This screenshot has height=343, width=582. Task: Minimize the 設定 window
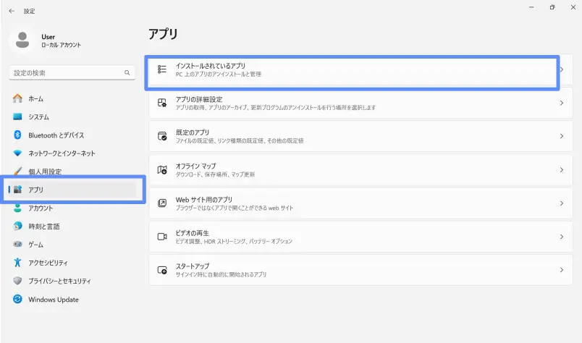pyautogui.click(x=531, y=7)
